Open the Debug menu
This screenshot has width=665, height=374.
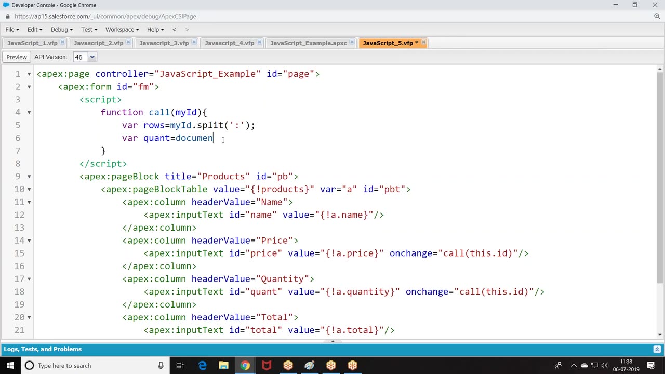[61, 30]
